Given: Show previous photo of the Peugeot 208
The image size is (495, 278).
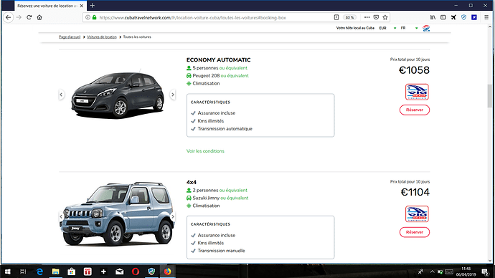Looking at the screenshot, I should pos(61,95).
